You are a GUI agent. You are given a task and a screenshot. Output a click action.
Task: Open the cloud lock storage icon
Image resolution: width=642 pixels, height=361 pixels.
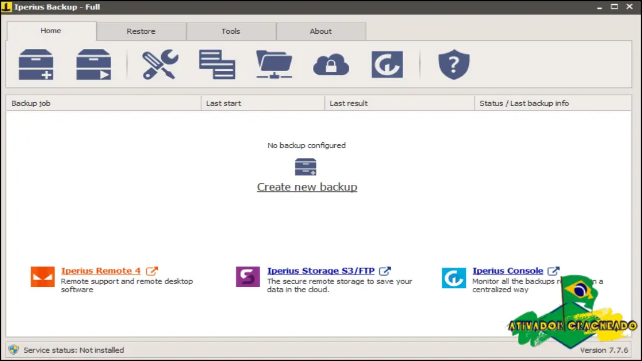[331, 65]
